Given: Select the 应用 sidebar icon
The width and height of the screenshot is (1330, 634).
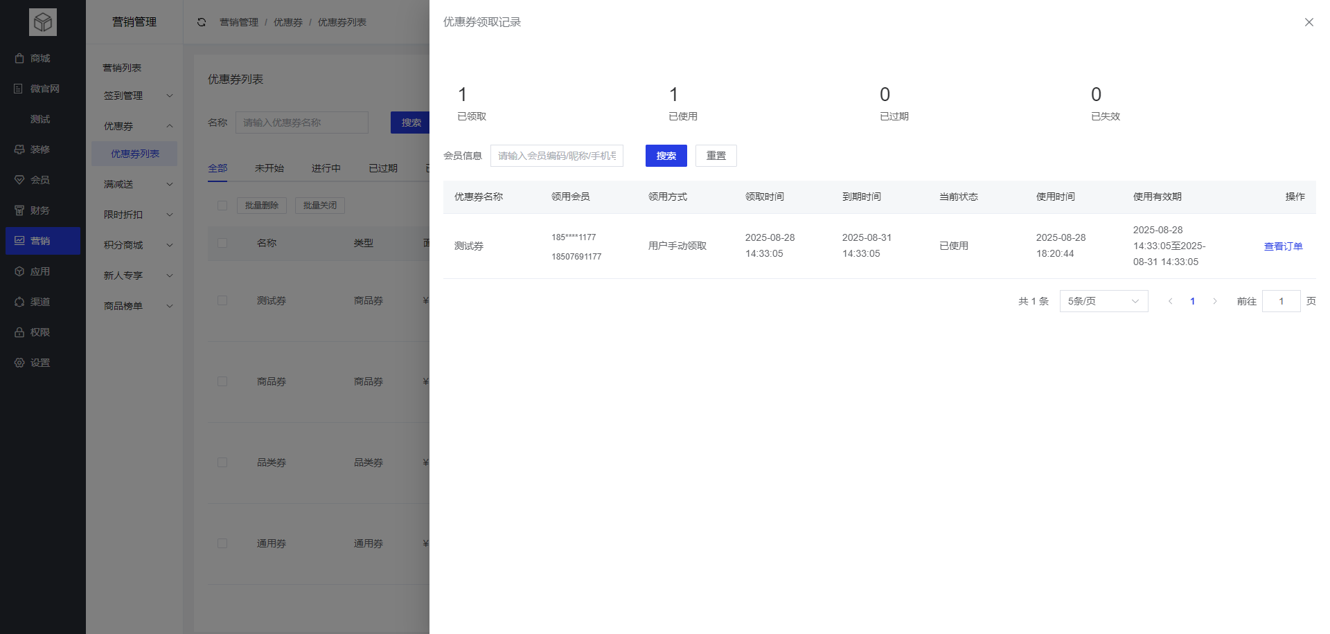Looking at the screenshot, I should click(42, 271).
